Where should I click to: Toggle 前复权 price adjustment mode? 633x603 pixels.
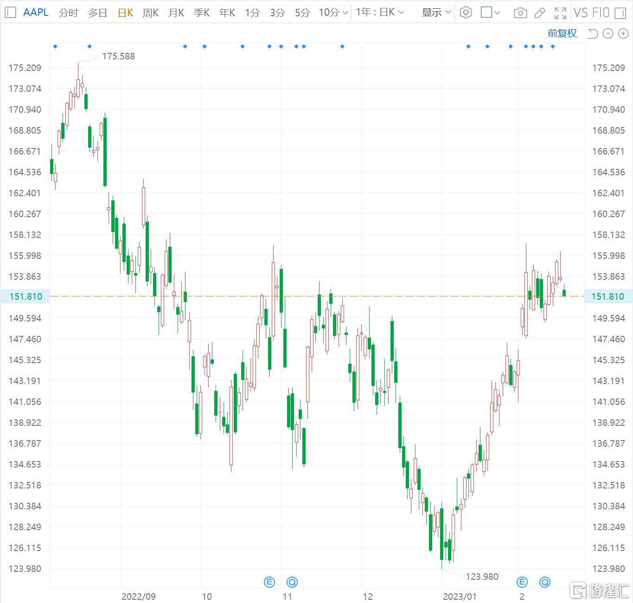pos(562,33)
